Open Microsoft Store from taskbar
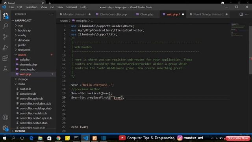Viewport: 252px width, 142px height. tap(49, 138)
